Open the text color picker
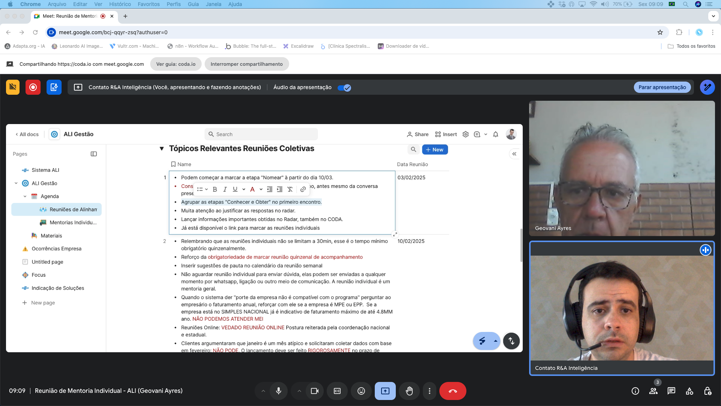This screenshot has width=721, height=406. click(x=252, y=189)
